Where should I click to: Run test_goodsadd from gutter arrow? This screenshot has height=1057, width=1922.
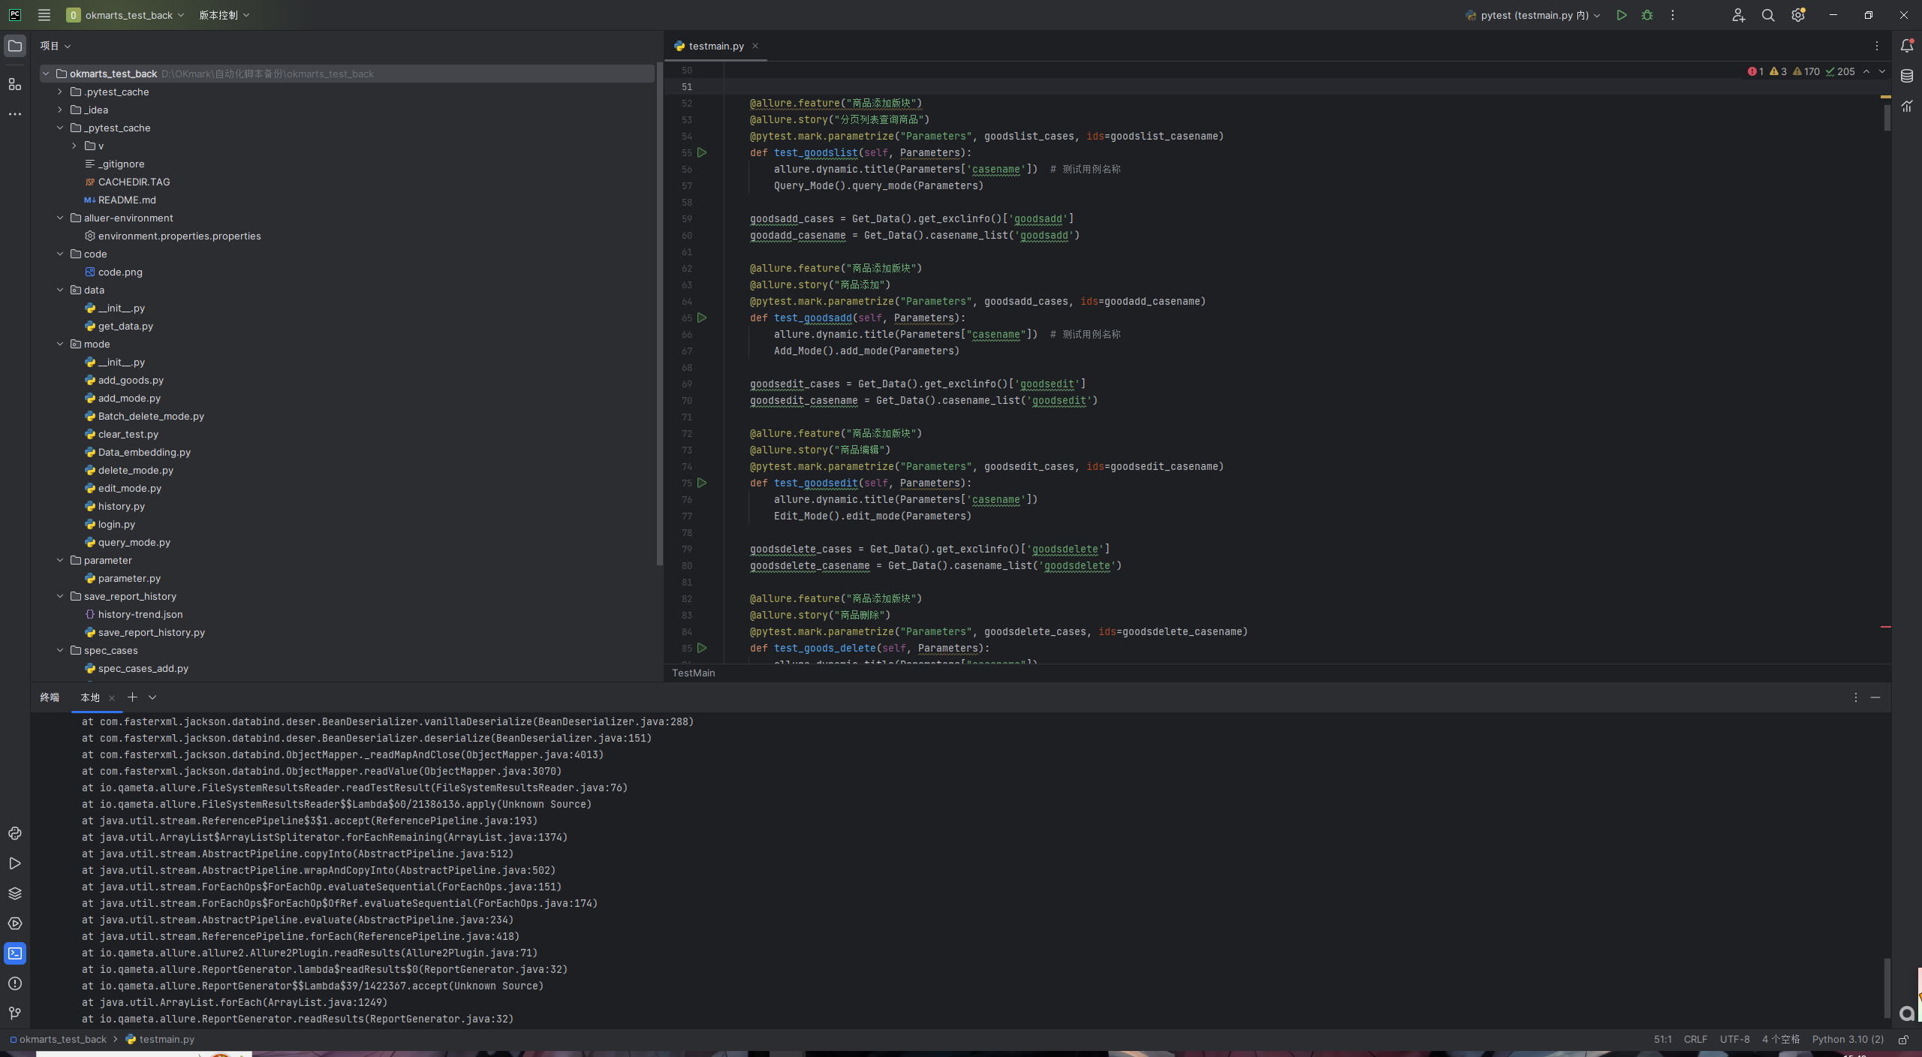tap(702, 318)
